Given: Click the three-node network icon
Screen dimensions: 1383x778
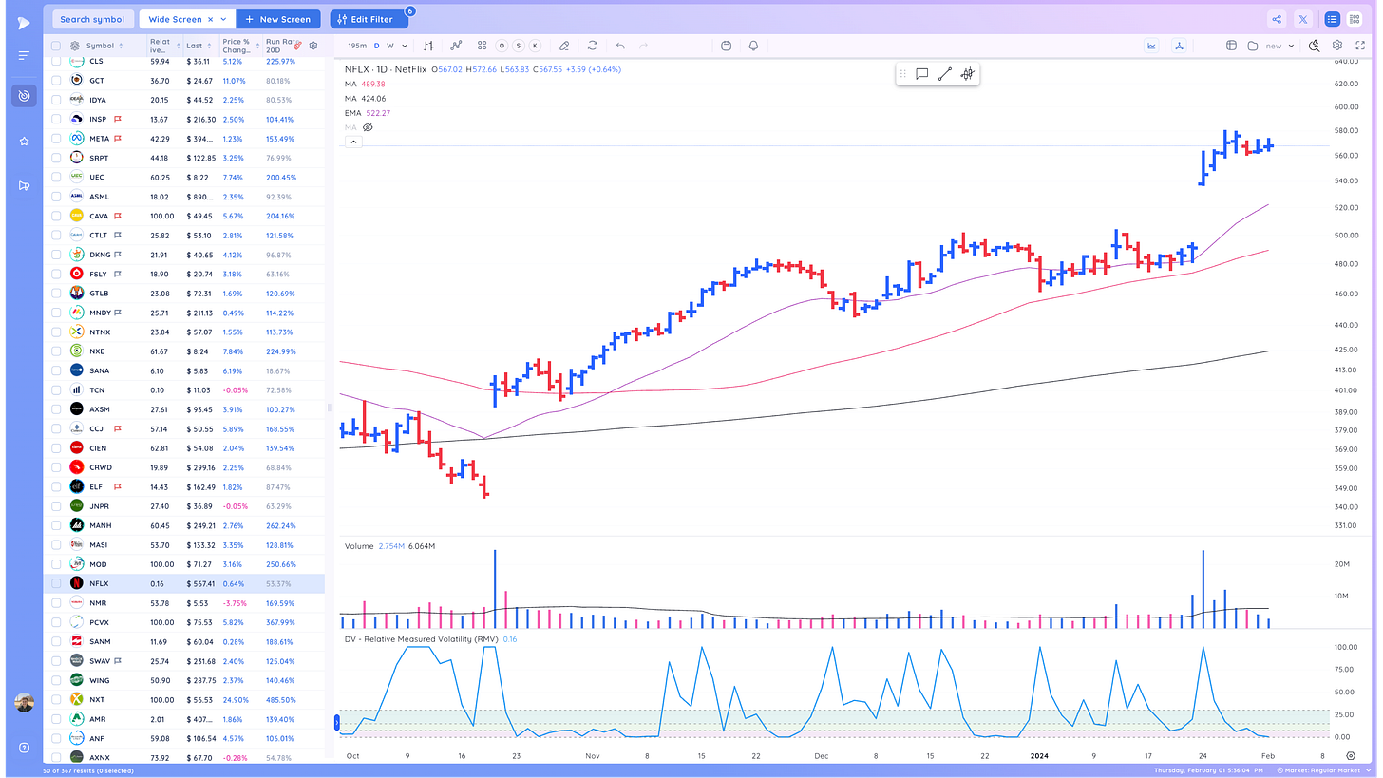Looking at the screenshot, I should 1179,45.
